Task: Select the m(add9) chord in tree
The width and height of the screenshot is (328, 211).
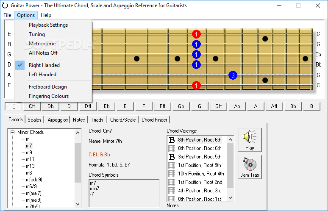Action: (34, 180)
